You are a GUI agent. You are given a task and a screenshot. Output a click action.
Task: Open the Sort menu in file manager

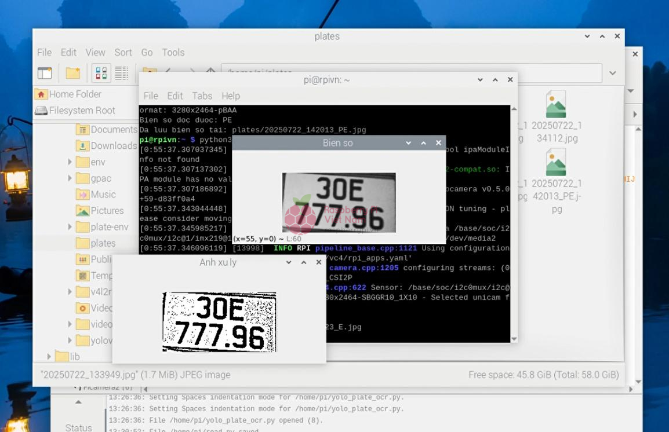[123, 52]
